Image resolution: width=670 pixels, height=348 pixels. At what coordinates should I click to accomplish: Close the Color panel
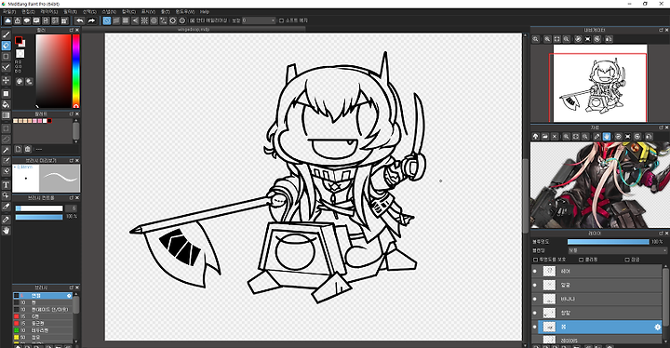click(x=77, y=31)
